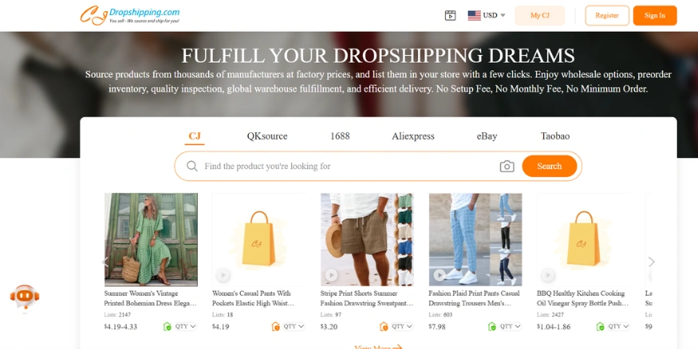
Task: Open image search camera icon
Action: pyautogui.click(x=507, y=167)
